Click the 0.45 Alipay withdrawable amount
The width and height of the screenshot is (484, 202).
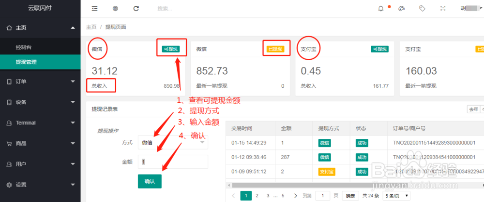click(311, 71)
